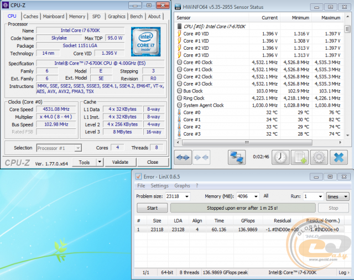The width and height of the screenshot is (354, 280).
Task: Click LinX Residual column header
Action: (283, 221)
